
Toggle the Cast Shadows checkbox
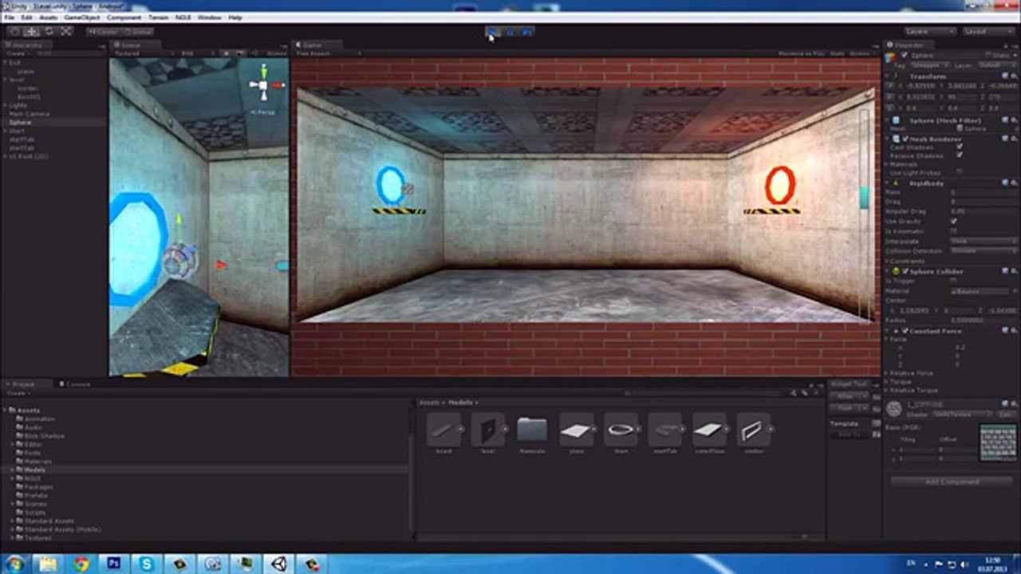coord(959,147)
